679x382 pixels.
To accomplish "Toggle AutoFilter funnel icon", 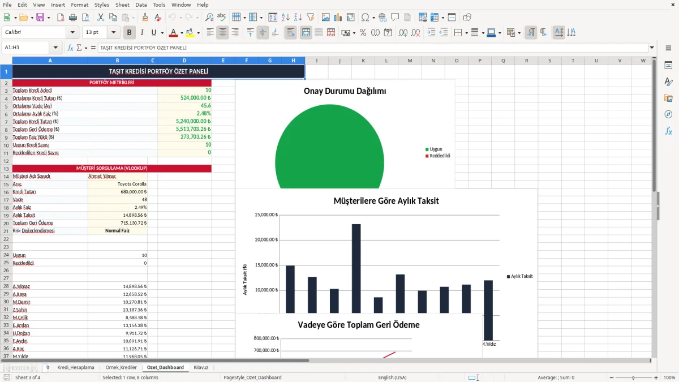I will pos(310,18).
